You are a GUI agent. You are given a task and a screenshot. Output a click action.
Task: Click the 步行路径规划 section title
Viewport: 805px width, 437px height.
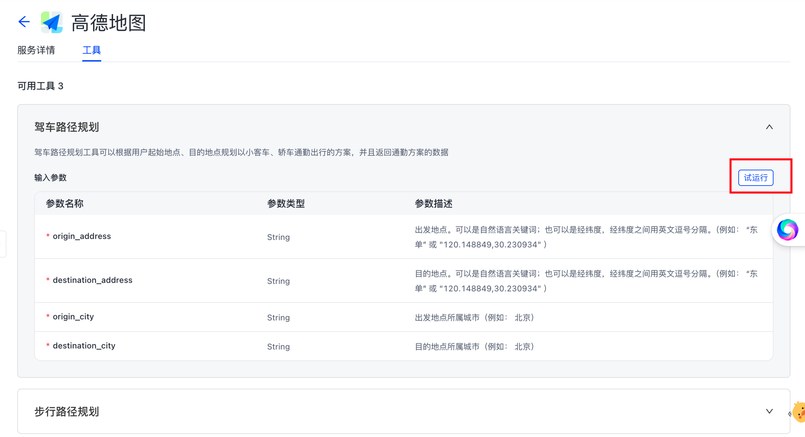(67, 412)
